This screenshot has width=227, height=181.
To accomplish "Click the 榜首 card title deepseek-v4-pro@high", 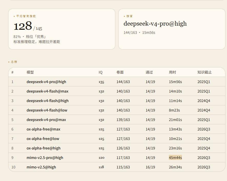I will (155, 24).
